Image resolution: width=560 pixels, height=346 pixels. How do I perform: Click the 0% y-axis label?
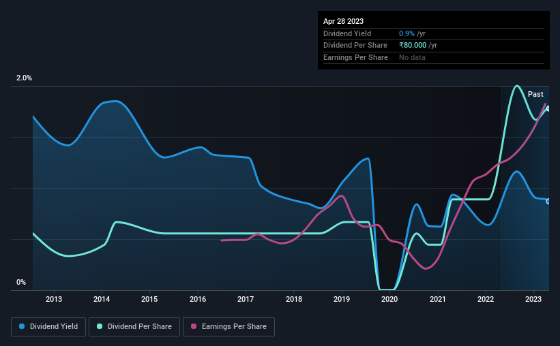(21, 282)
